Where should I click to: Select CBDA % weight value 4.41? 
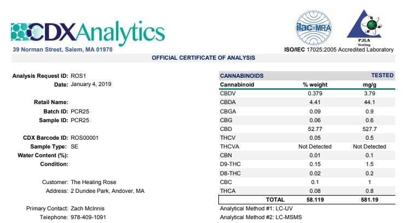point(315,102)
